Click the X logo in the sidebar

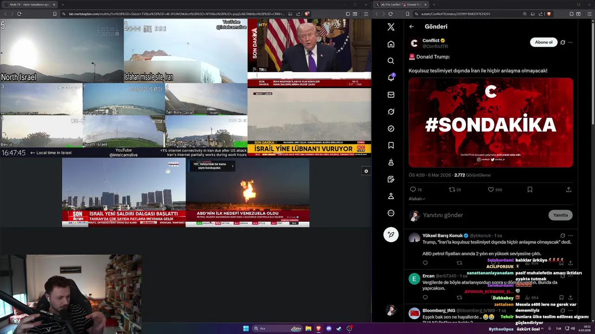pyautogui.click(x=391, y=27)
